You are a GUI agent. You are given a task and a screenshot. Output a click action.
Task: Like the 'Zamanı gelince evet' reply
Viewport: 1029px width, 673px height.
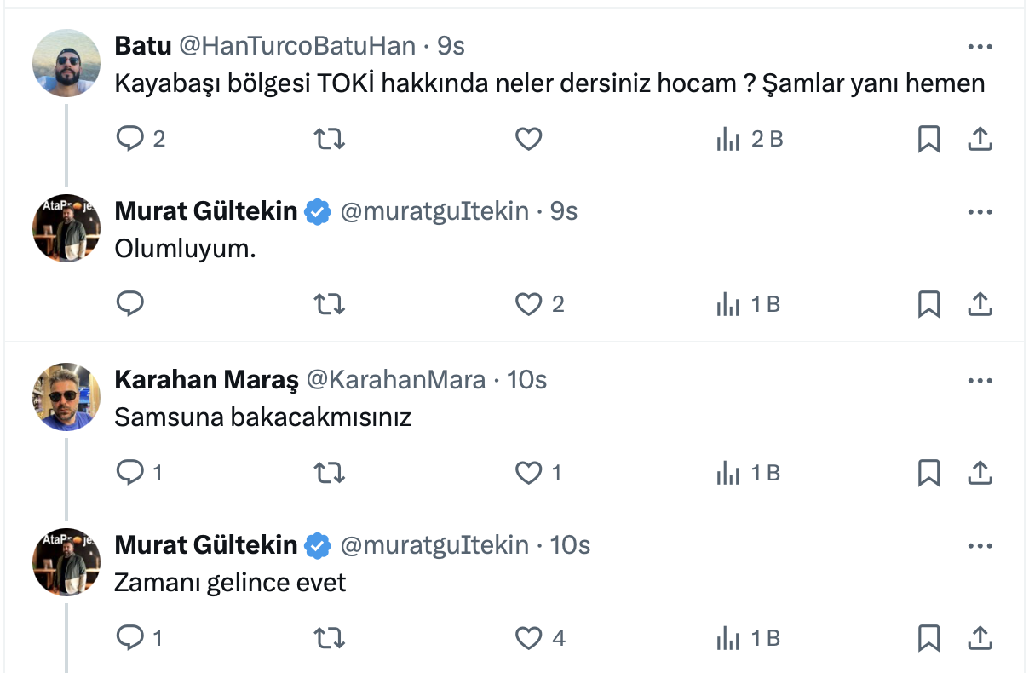click(x=529, y=637)
